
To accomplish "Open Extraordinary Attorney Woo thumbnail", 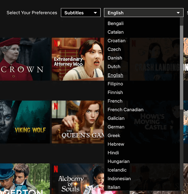I will [78, 59].
